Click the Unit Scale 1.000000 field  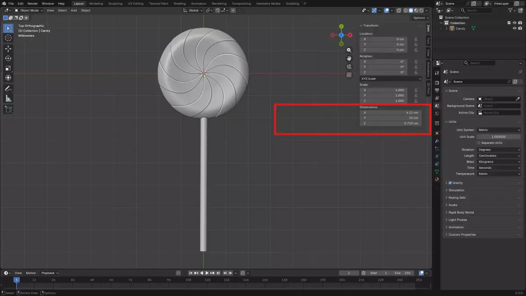[x=499, y=136]
